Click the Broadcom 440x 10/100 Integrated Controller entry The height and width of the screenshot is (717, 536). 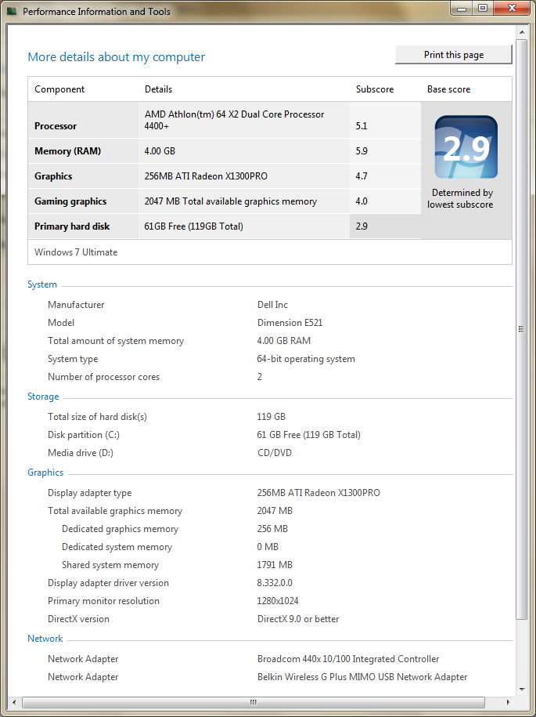coord(348,659)
